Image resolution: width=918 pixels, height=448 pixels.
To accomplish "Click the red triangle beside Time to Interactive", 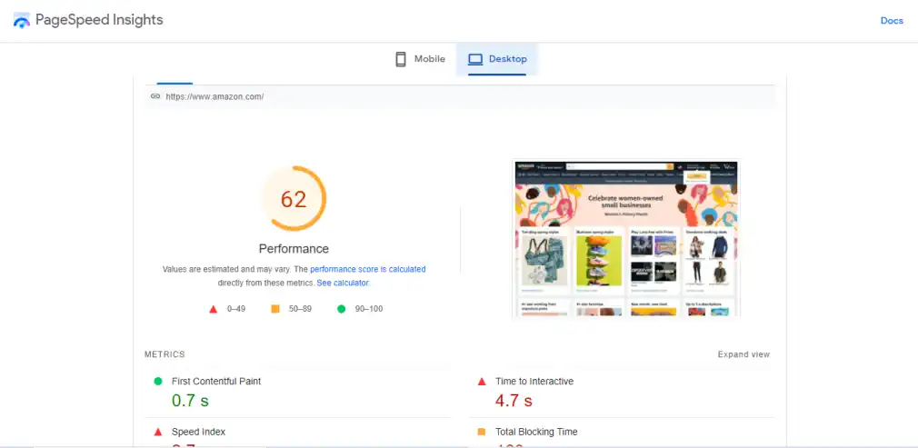I will [x=482, y=382].
